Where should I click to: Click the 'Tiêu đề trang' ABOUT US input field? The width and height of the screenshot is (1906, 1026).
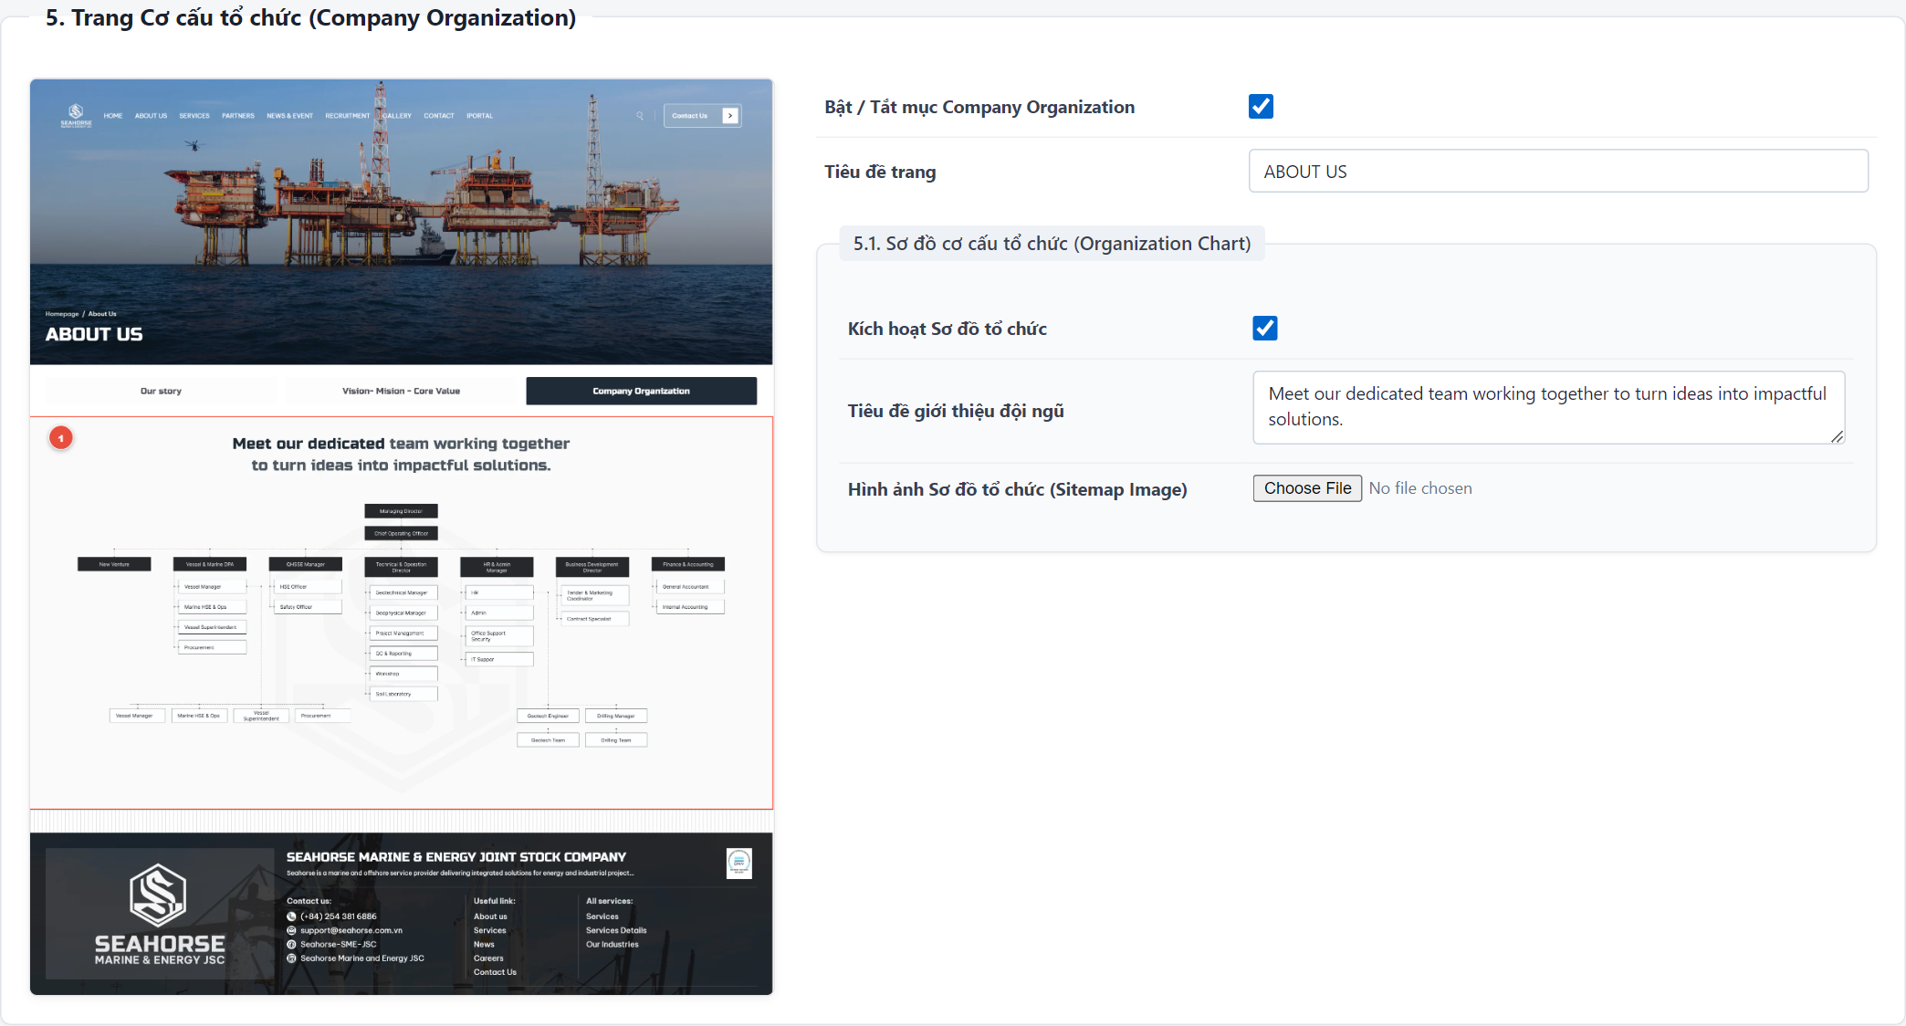tap(1557, 171)
